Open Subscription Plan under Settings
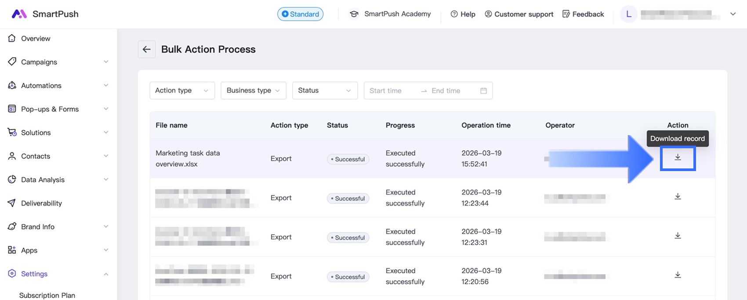Viewport: 747px width, 300px height. (x=47, y=295)
